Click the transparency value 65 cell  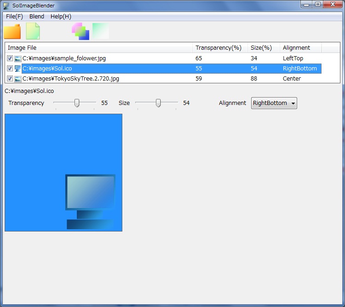coord(199,58)
